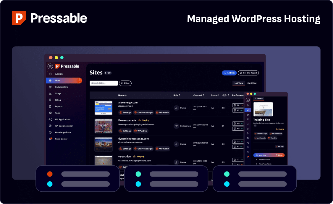Open Collaborators from the left sidebar

click(x=50, y=87)
